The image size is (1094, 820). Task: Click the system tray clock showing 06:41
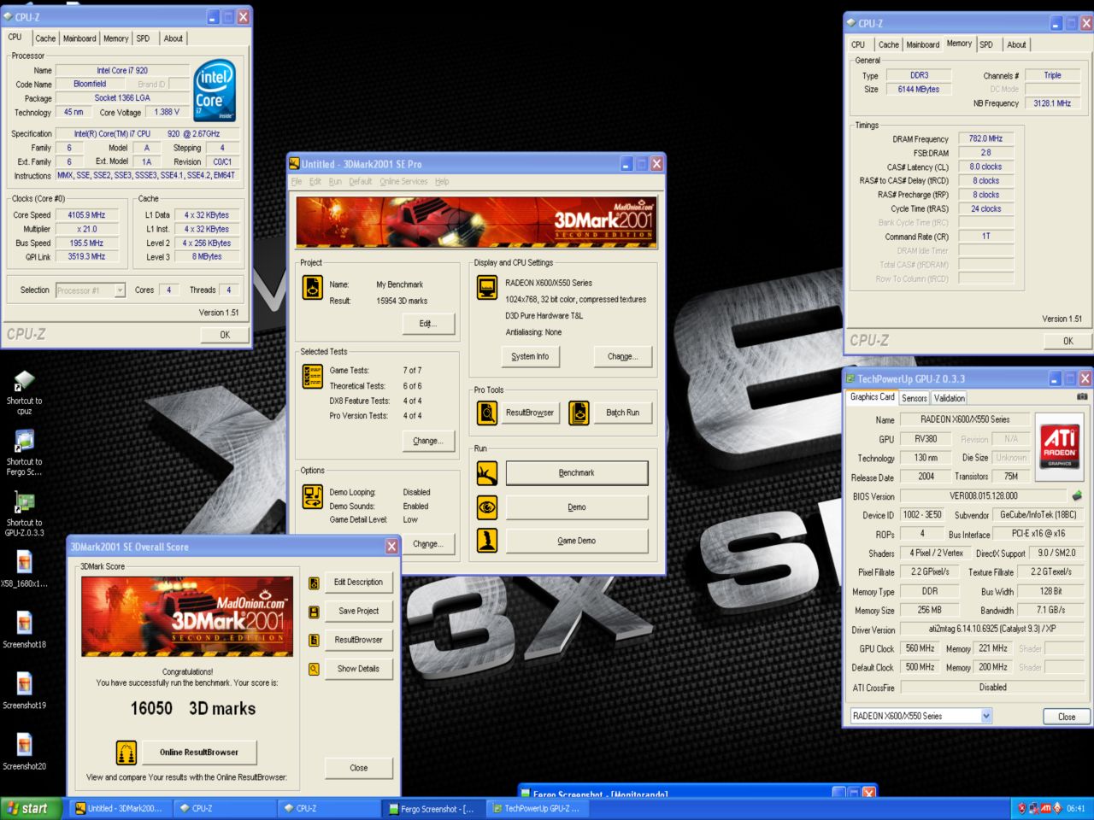(x=1075, y=808)
